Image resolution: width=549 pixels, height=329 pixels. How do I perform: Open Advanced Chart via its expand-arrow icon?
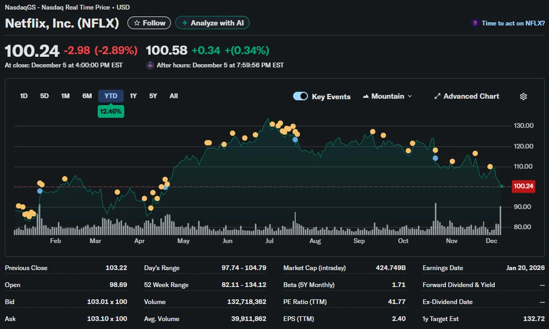(x=438, y=96)
